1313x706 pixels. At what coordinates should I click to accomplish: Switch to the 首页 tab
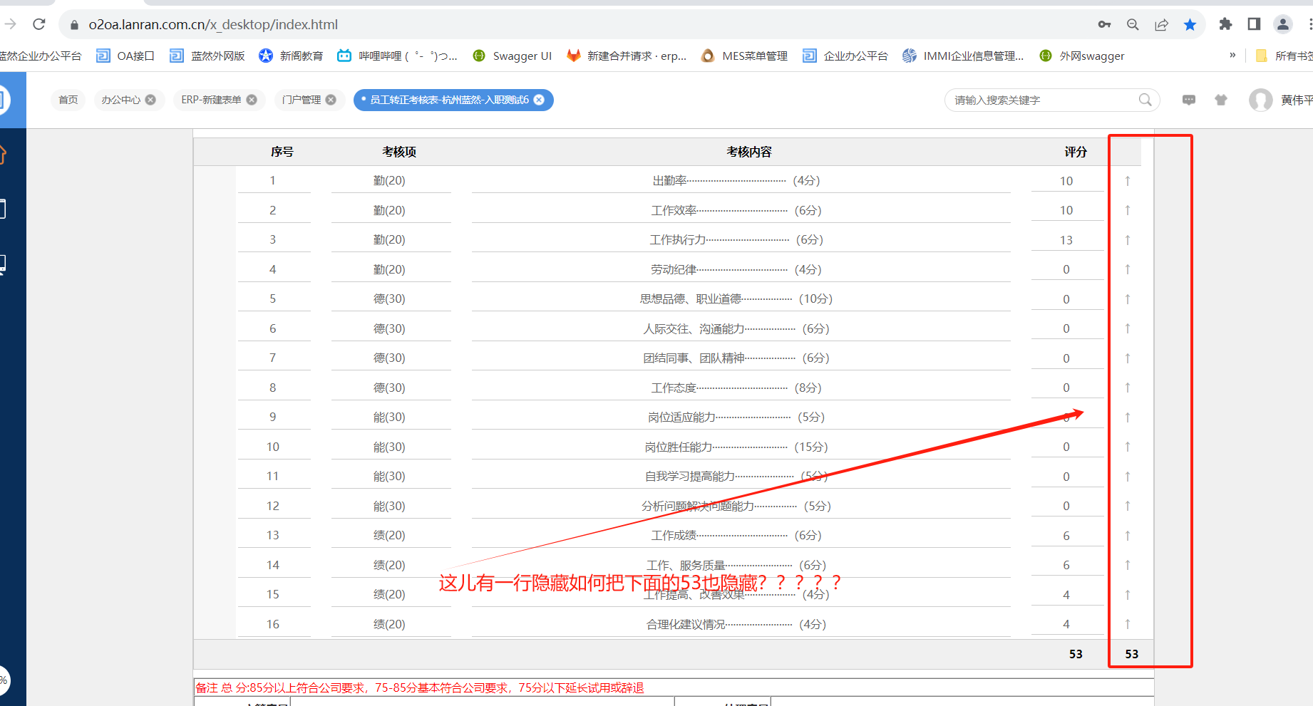coord(68,100)
